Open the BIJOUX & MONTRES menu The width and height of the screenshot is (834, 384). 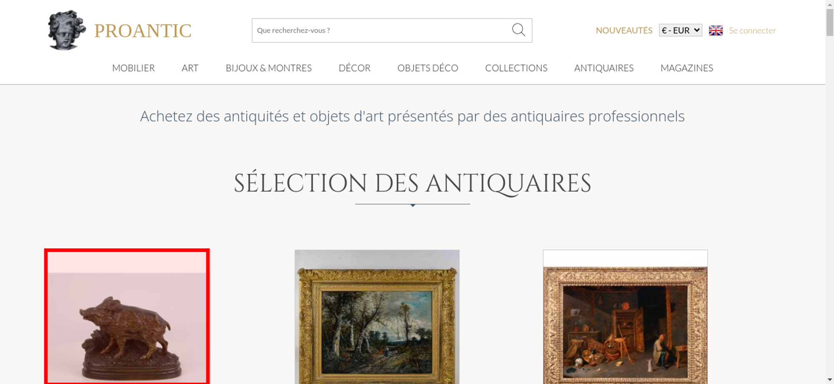point(269,68)
